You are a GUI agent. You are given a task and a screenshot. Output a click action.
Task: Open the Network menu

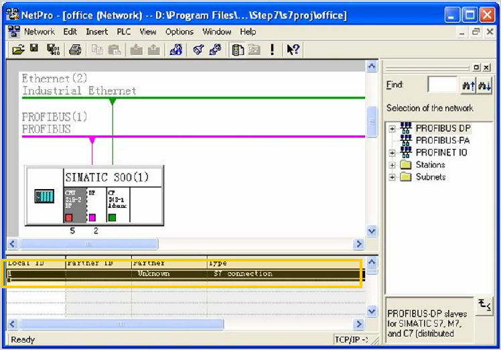40,32
